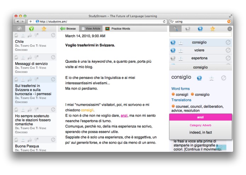This screenshot has width=246, height=175.
Task: Mark the Chile article as read
Action: coord(16,35)
